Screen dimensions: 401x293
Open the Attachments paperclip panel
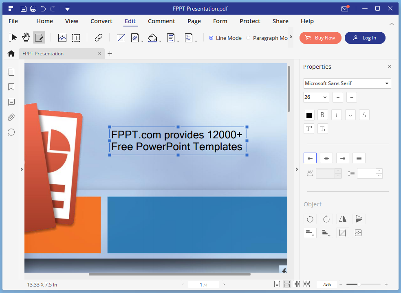click(x=11, y=117)
